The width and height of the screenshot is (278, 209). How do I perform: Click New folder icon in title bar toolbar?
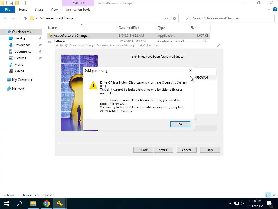(x=17, y=3)
